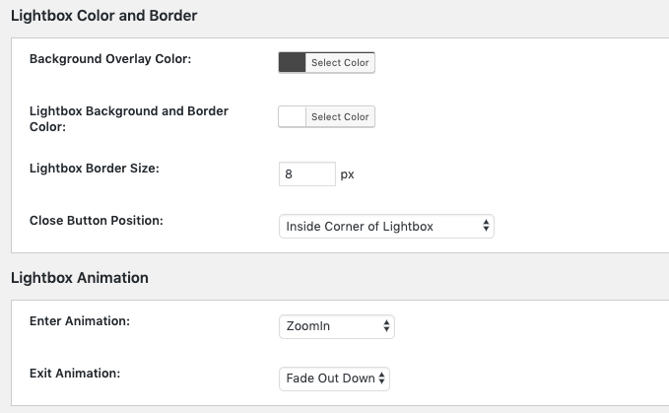Click the Background Overlay Color label
Viewport: 669px width, 413px height.
[110, 59]
